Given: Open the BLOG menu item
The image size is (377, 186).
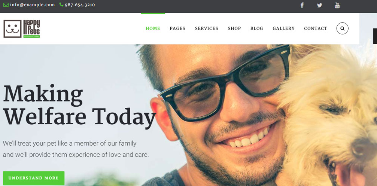Looking at the screenshot, I should click(x=257, y=28).
